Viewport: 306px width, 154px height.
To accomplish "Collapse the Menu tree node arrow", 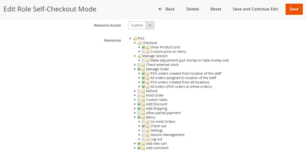I will 135,117.
